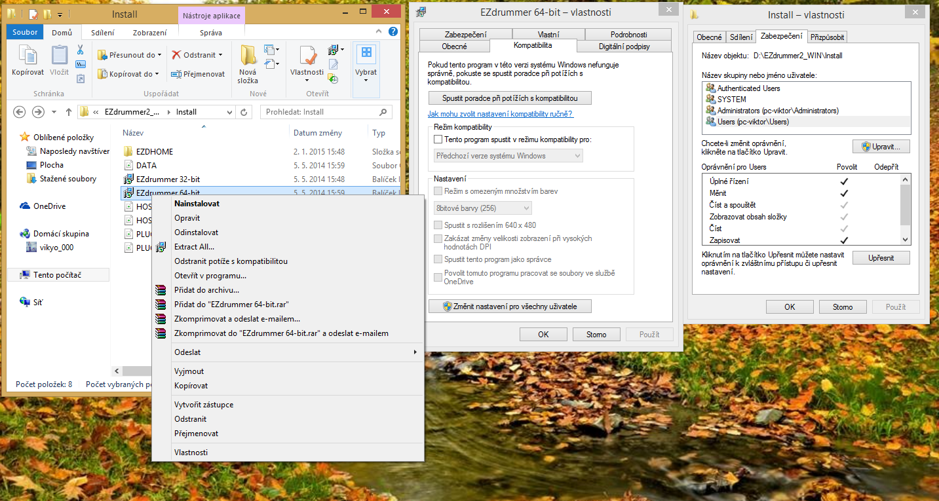
Task: Select the EZDHOME folder in the file list
Action: click(155, 151)
